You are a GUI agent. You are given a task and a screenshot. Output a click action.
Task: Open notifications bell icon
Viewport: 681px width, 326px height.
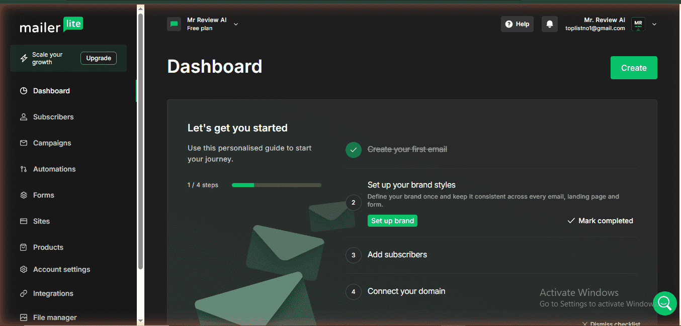tap(550, 24)
